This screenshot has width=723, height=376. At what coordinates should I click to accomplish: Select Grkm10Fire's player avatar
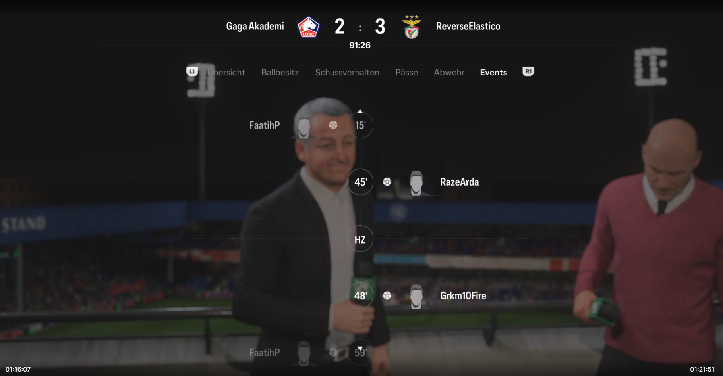coord(416,296)
